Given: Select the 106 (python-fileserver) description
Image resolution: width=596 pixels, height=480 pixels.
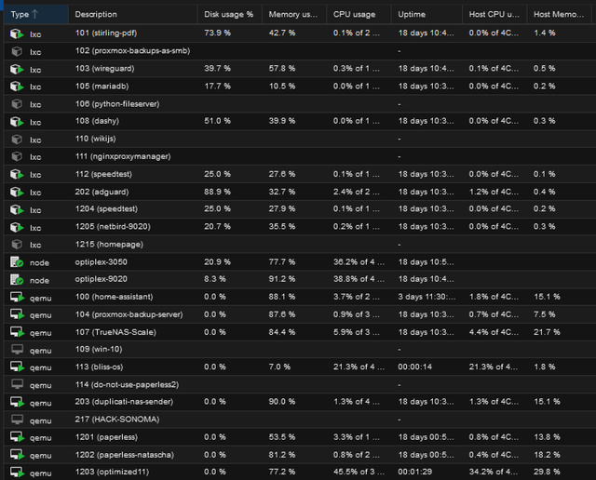Looking at the screenshot, I should tap(117, 103).
